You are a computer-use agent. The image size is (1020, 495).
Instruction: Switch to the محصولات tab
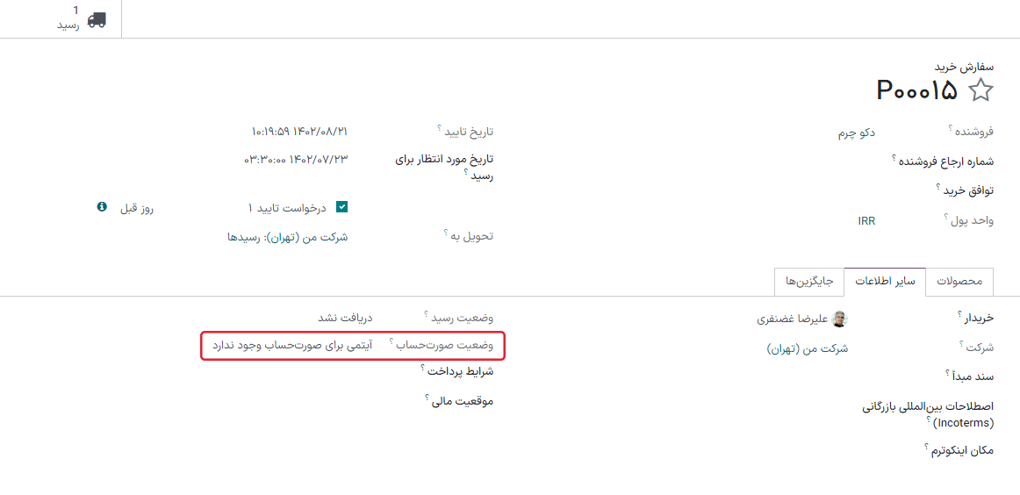(959, 281)
